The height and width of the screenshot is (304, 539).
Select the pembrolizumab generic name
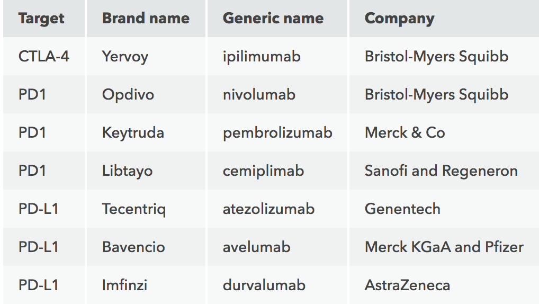tap(277, 133)
